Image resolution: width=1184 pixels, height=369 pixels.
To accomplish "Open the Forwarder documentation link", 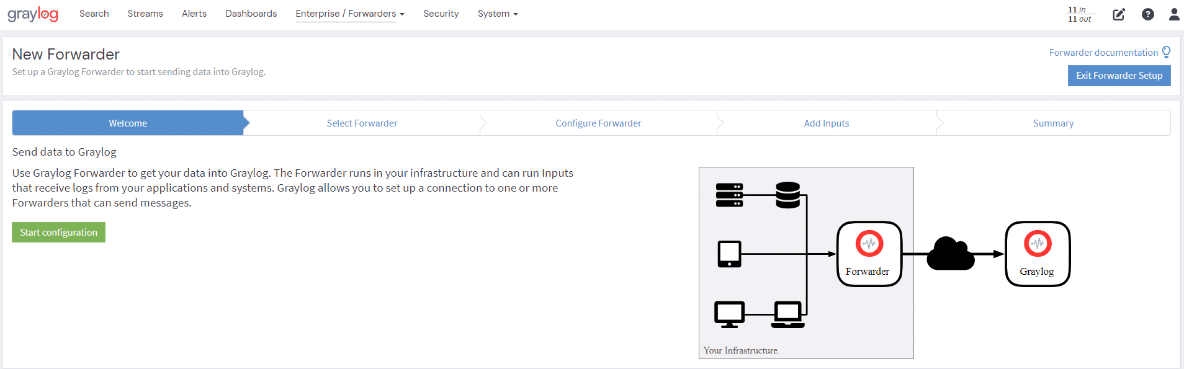I will [1103, 53].
